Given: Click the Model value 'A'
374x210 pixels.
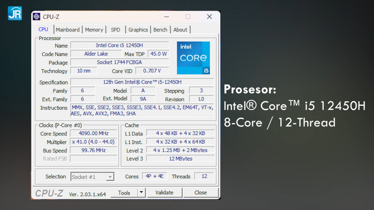Looking at the screenshot, I should (x=143, y=90).
